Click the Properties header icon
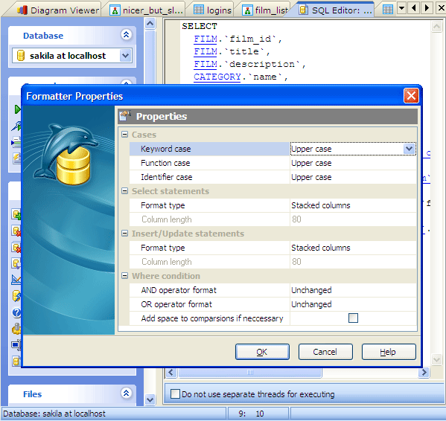The height and width of the screenshot is (421, 446). point(125,116)
